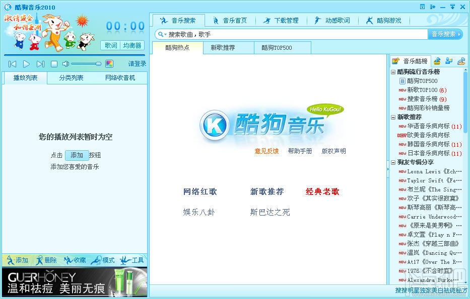Click the 添加 (Add) icon in bottom toolbar
470x299 pixels.
[10, 260]
